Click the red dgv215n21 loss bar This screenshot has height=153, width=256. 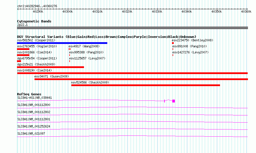(x=50, y=67)
